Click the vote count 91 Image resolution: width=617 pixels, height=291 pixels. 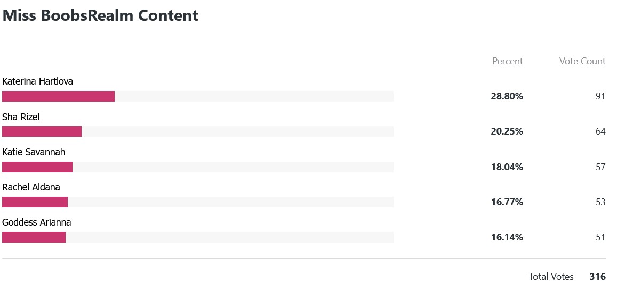point(600,96)
